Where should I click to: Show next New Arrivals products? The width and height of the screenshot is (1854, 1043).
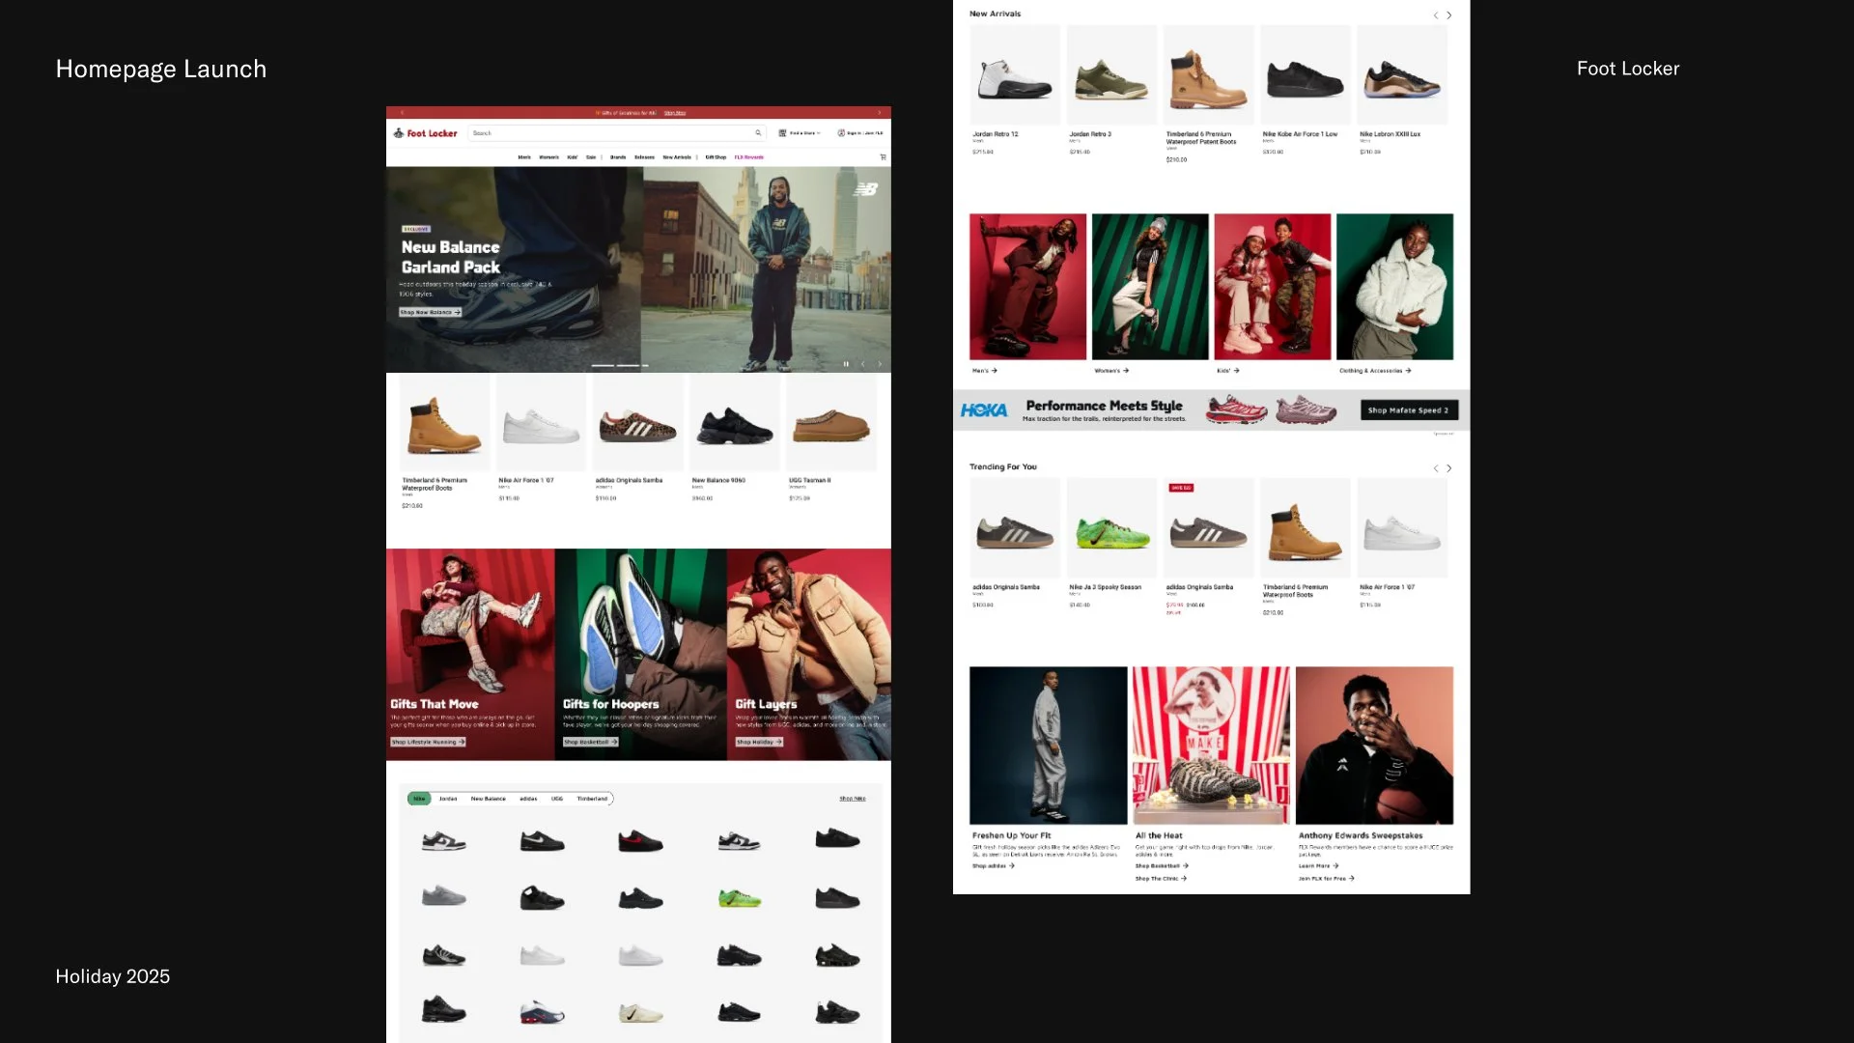pyautogui.click(x=1449, y=15)
